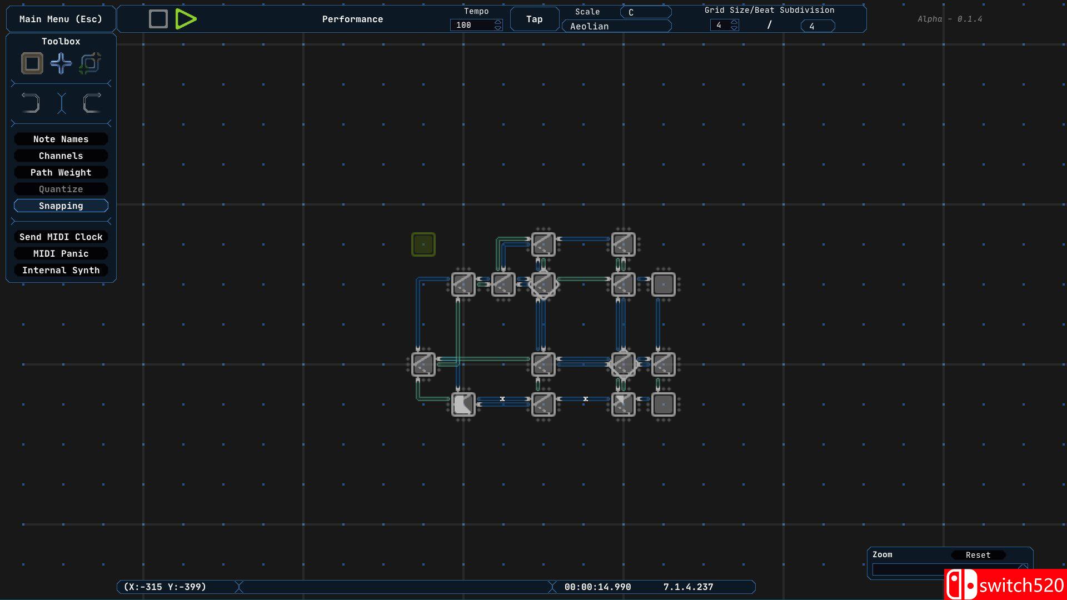Toggle Note Names display
The height and width of the screenshot is (600, 1067).
point(61,139)
